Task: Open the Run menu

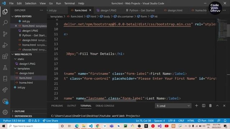Action: point(58,3)
